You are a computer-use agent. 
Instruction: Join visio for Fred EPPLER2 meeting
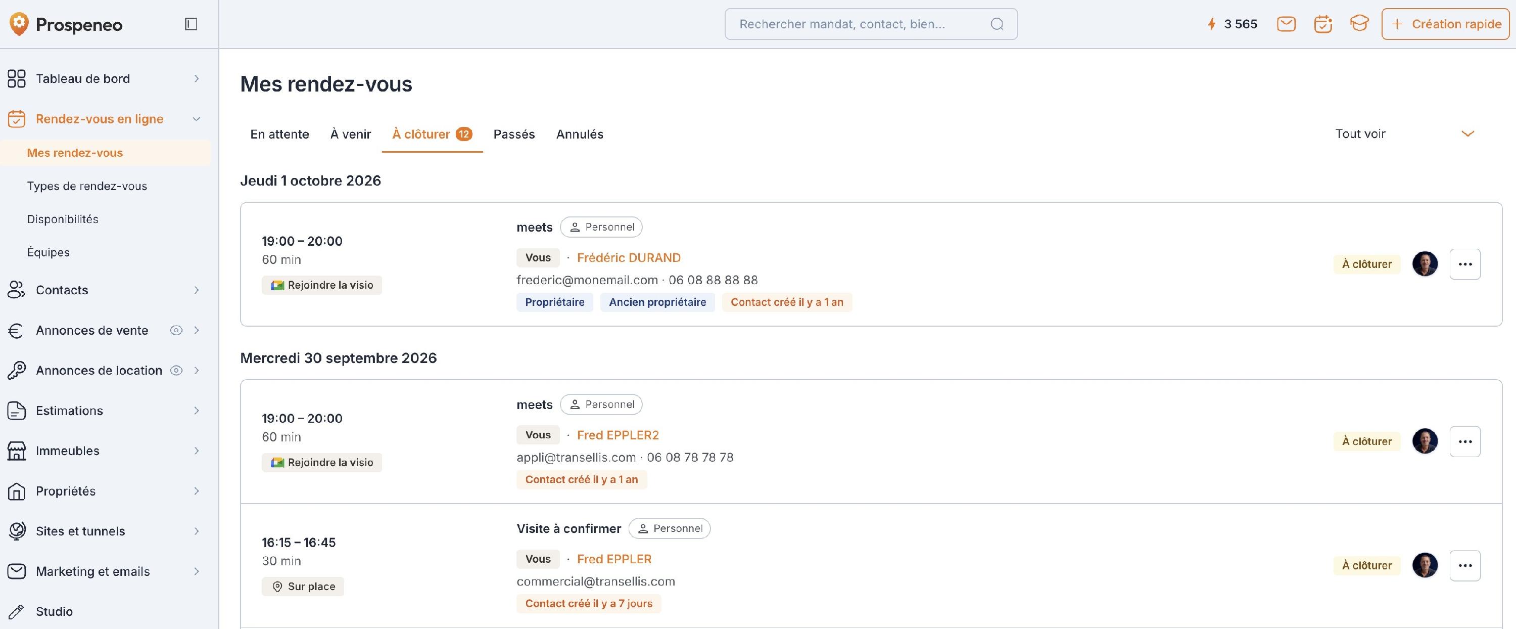click(x=322, y=462)
